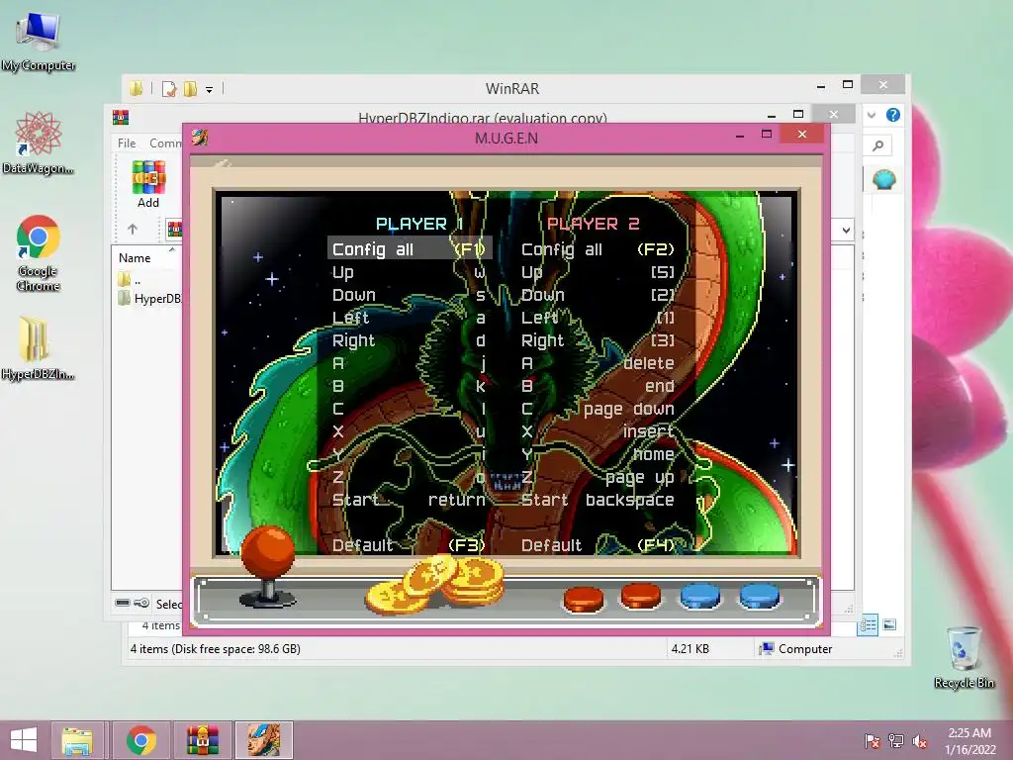Open the File menu in WinRAR
The width and height of the screenshot is (1013, 760).
pyautogui.click(x=127, y=142)
